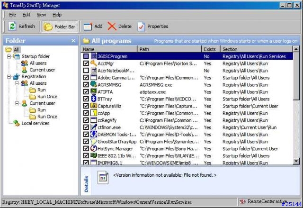Click the Adobe Gamma L... window icon

coord(94,78)
